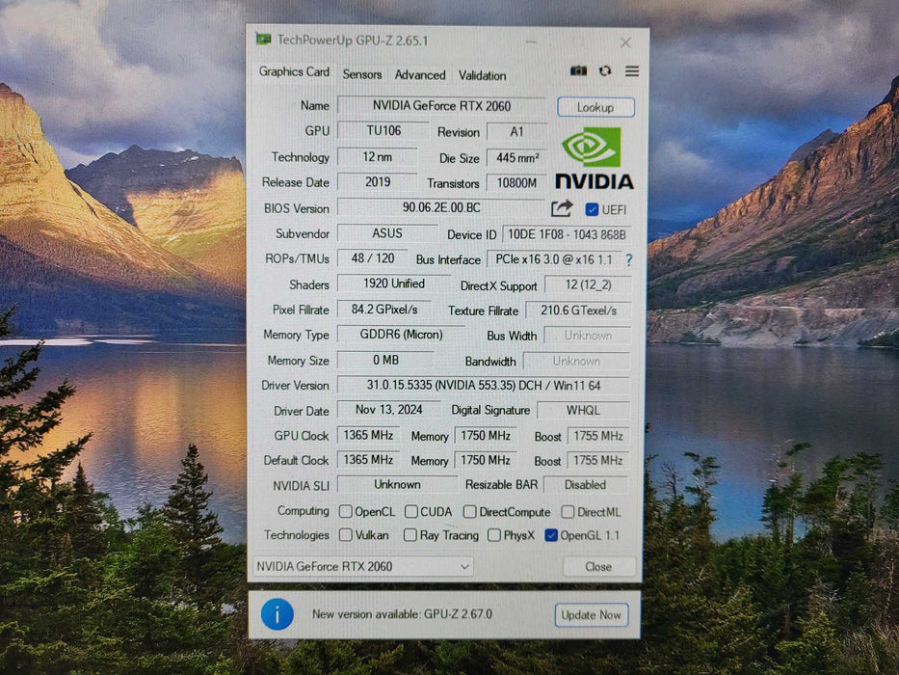
Task: Click the GPU Clock row Boost 1755 MHz
Action: 598,436
